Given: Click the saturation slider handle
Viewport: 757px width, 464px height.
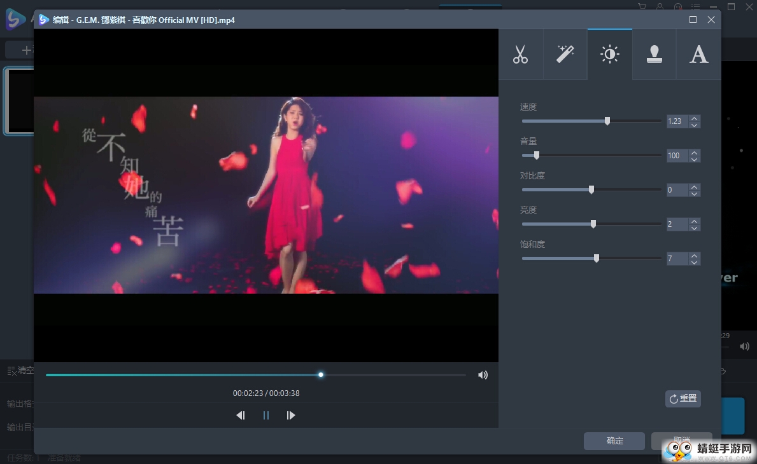Looking at the screenshot, I should tap(597, 258).
